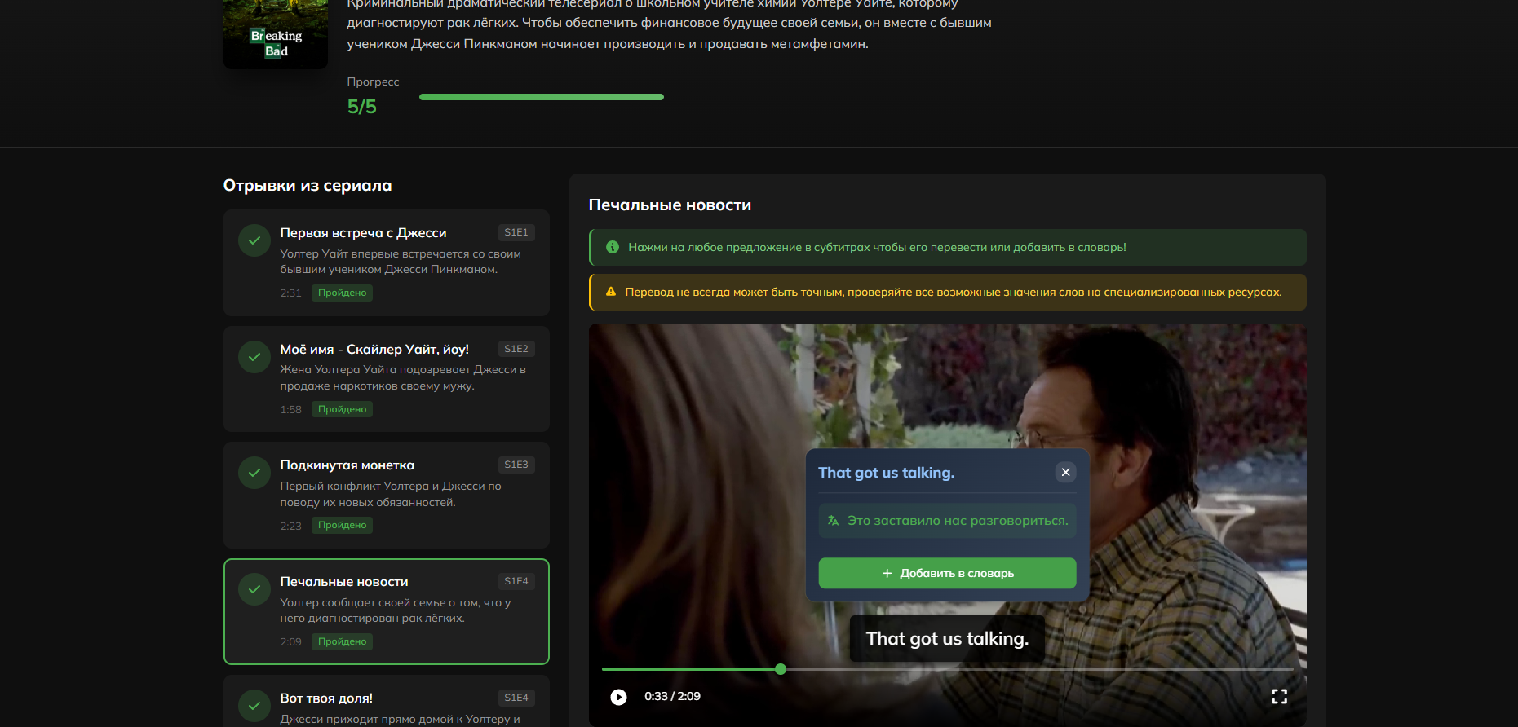Screen dimensions: 1518x727
Task: Click S1E2 badge on Скайлер clip
Action: 516,349
